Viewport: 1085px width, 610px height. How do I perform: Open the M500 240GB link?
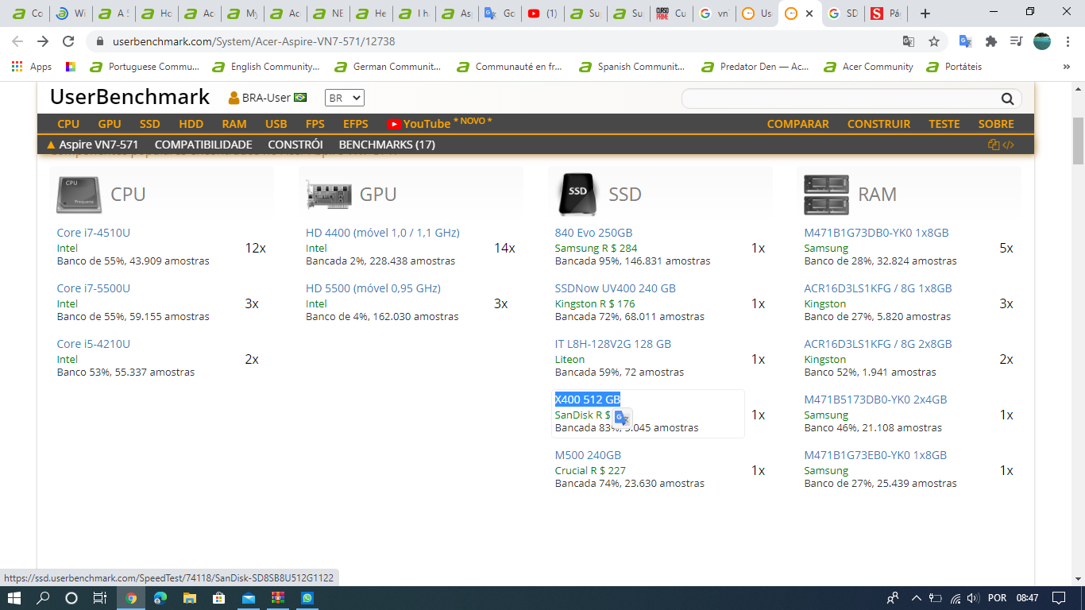point(589,455)
